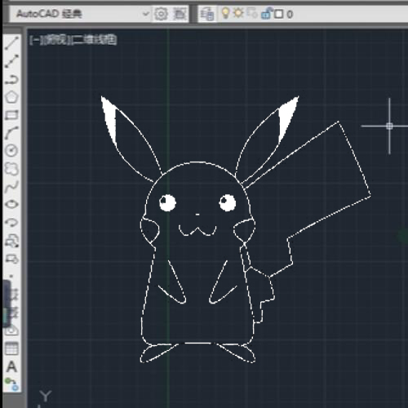Toggle layer 0 viewport freeze icon
The image size is (408, 408).
point(252,13)
